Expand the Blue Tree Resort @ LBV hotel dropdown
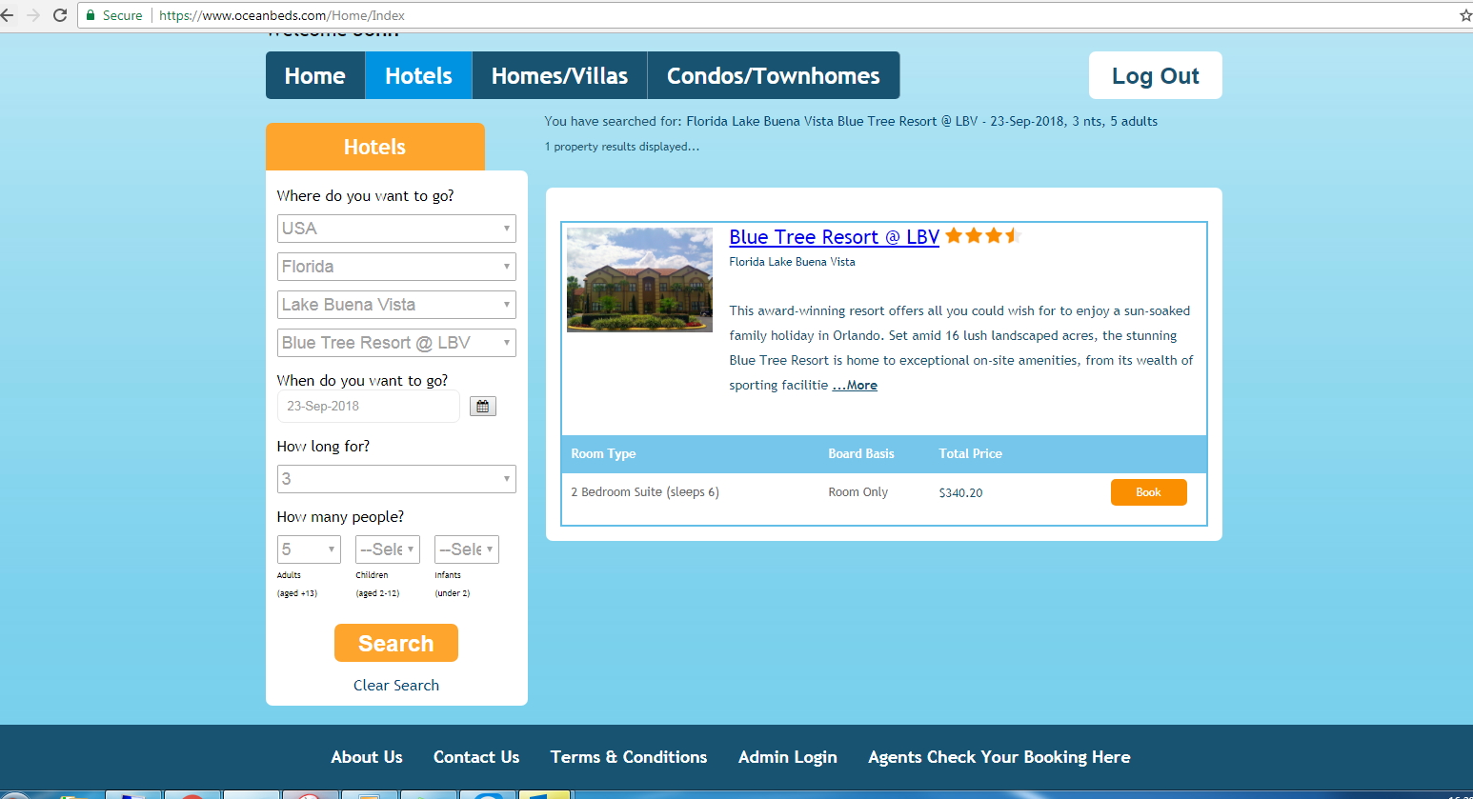The image size is (1473, 799). click(x=396, y=343)
